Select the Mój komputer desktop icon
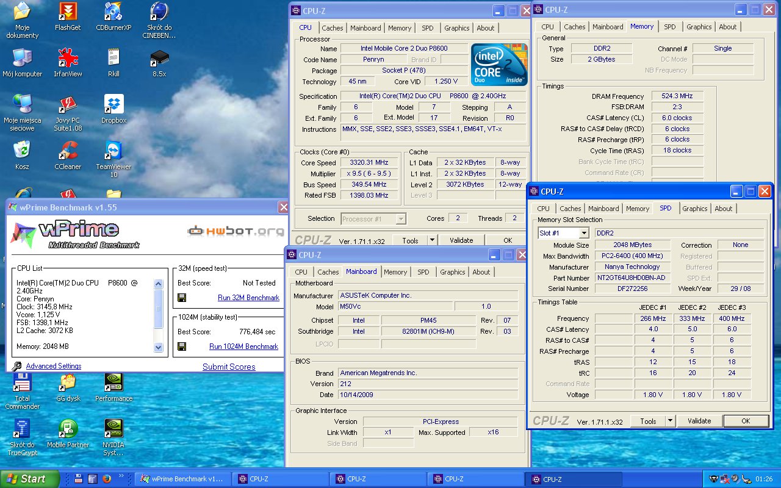This screenshot has height=488, width=781. 22,58
